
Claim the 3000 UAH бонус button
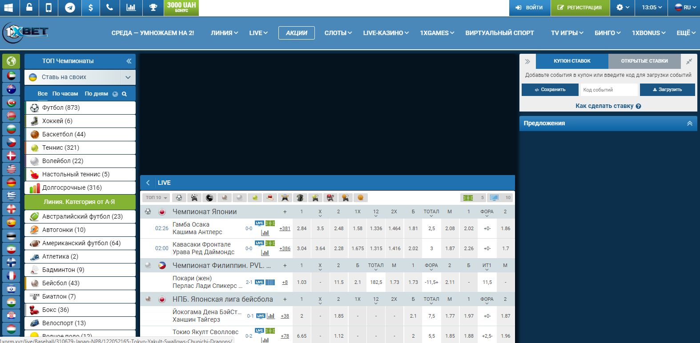181,8
